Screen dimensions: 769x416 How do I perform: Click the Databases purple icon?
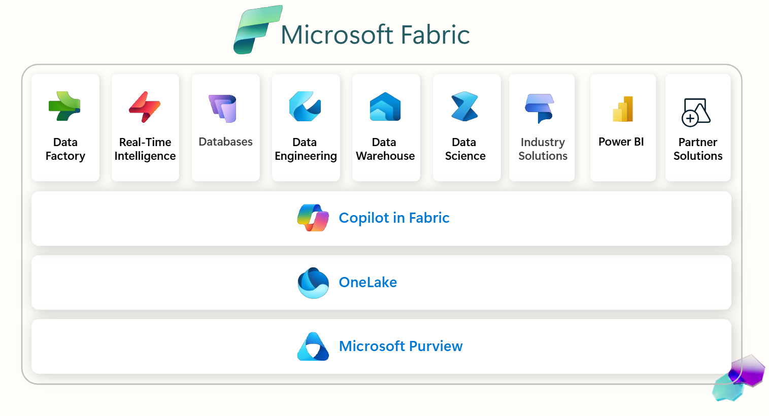tap(223, 109)
